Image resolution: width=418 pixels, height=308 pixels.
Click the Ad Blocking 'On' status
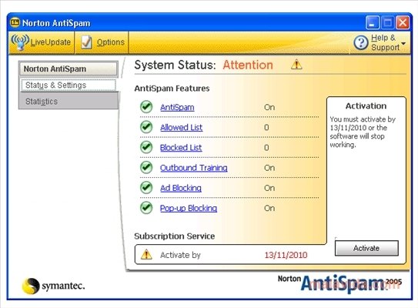coord(269,188)
